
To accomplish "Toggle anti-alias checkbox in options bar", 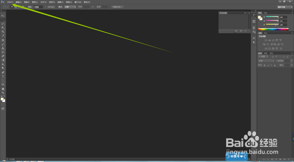I will click(46, 7).
